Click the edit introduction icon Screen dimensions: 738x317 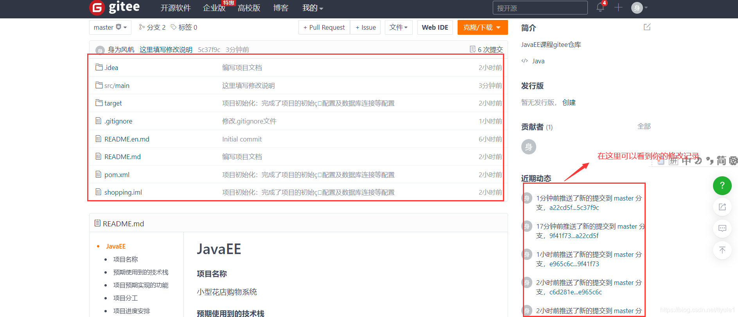pos(647,27)
